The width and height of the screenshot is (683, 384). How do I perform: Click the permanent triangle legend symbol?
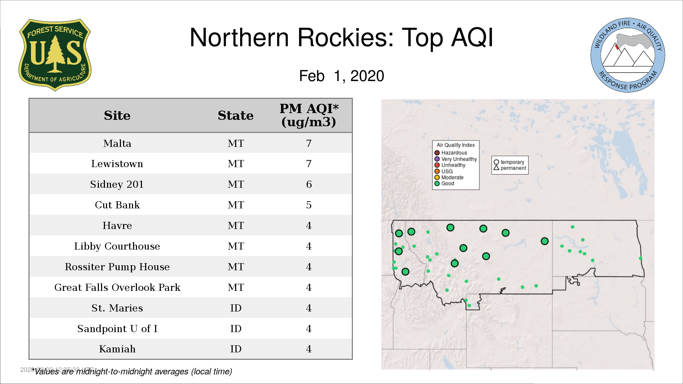tap(496, 167)
